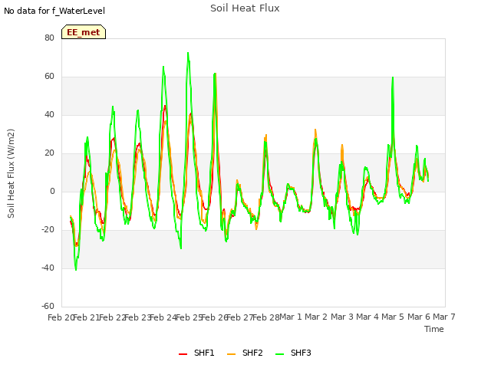This screenshot has height=368, width=491.
Task: Click the Feb 21 x-axis label
Action: (x=86, y=317)
